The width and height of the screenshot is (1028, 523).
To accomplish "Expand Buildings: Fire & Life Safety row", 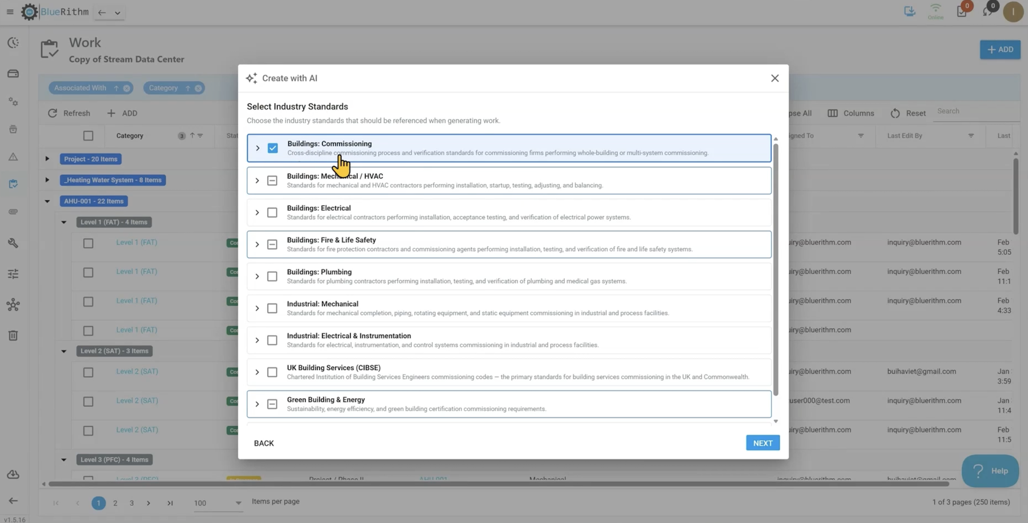I will point(257,245).
